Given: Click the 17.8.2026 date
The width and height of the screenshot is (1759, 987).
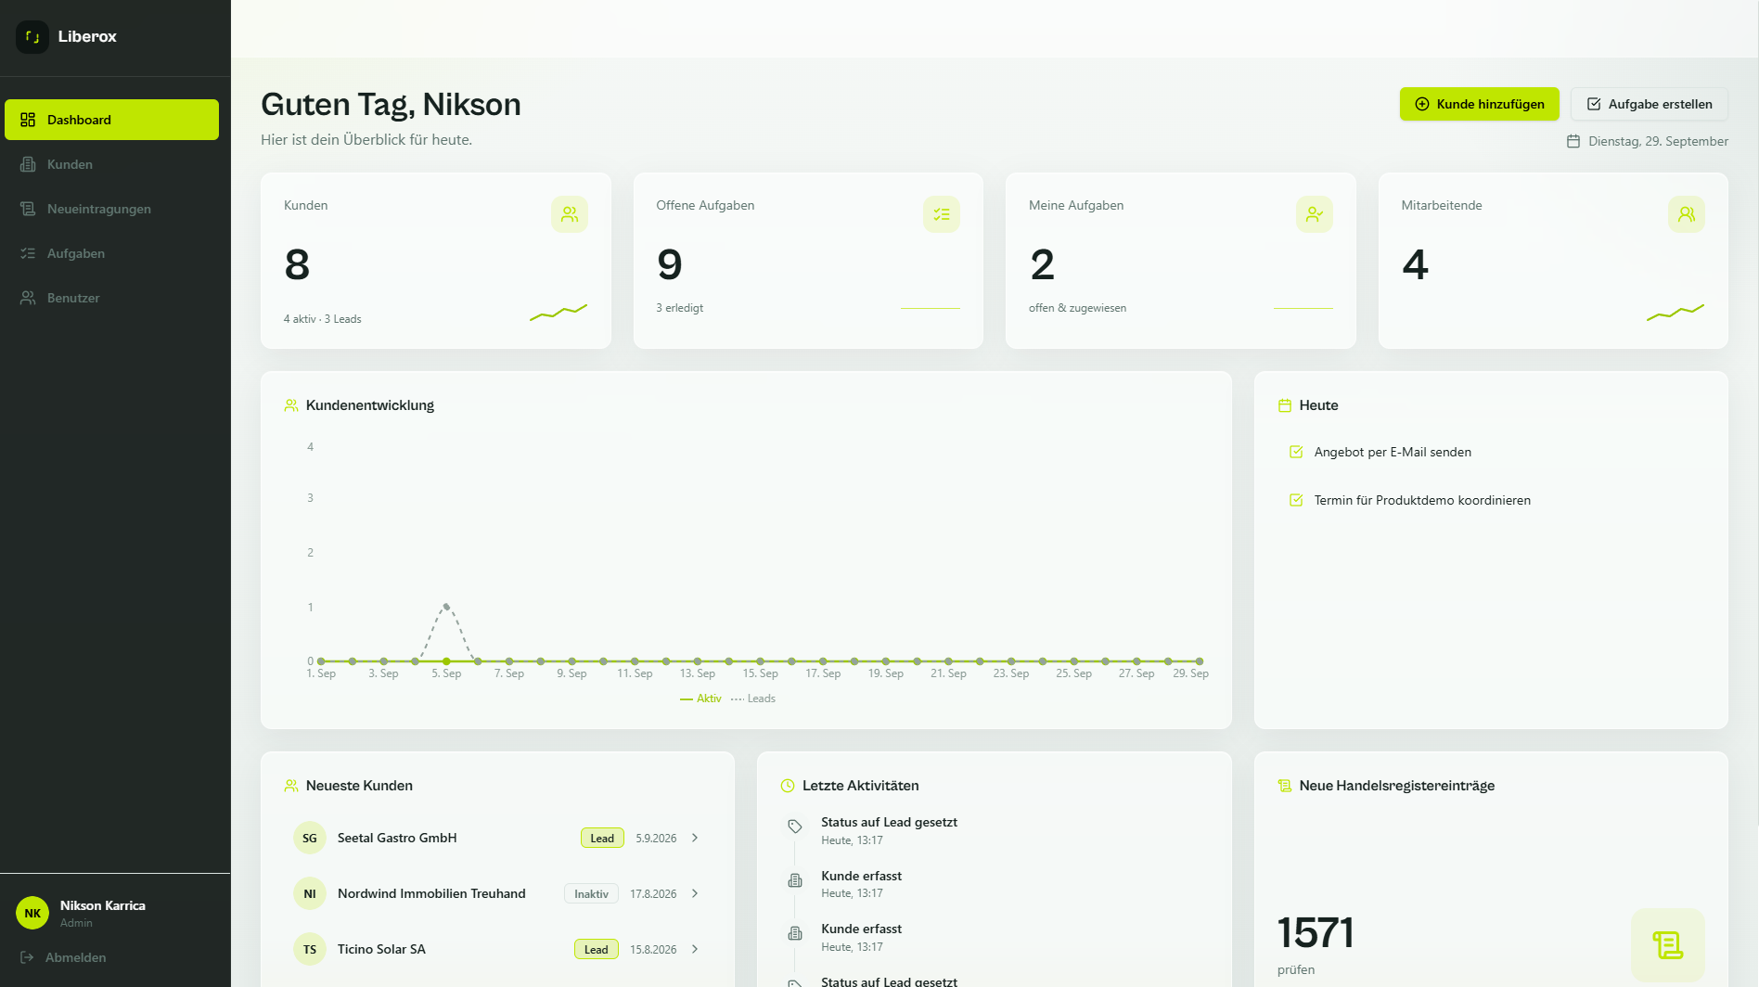Looking at the screenshot, I should pos(653,893).
